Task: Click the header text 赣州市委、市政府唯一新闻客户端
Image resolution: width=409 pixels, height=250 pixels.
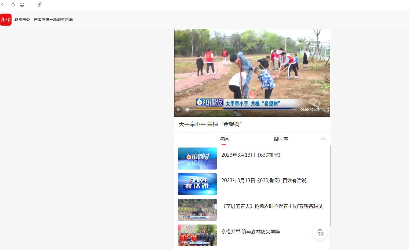Action: click(44, 20)
